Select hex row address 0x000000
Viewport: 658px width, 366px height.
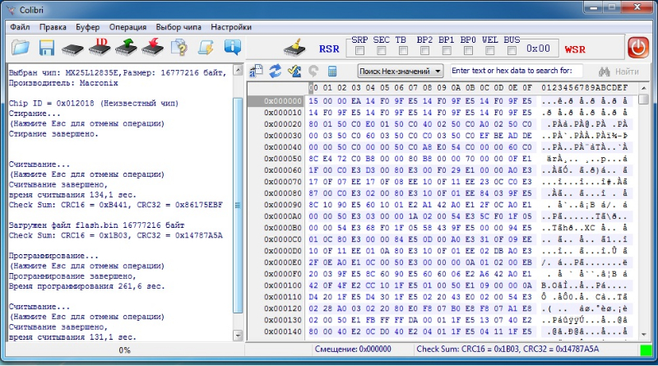(282, 101)
